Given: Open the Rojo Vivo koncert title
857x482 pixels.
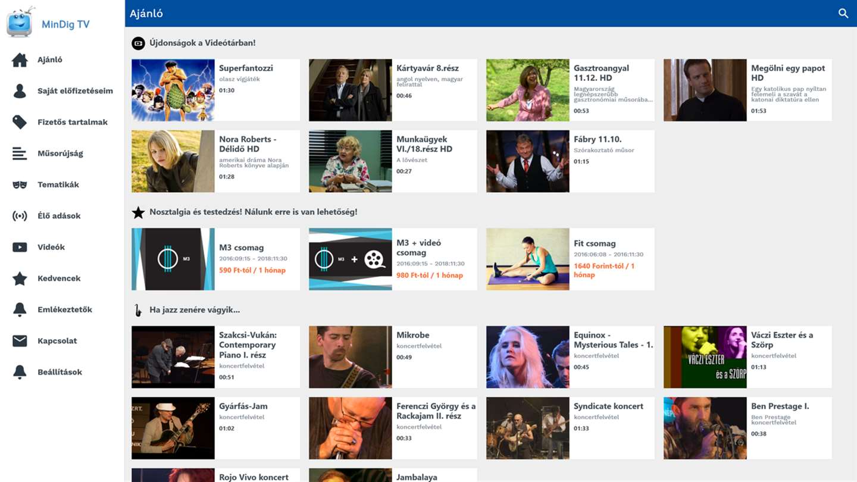Looking at the screenshot, I should [254, 477].
